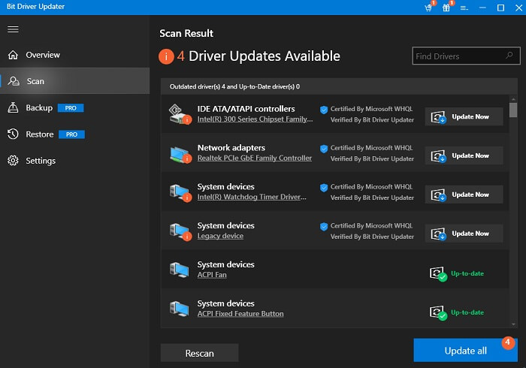This screenshot has height=368, width=526.
Task: Update the Realtek PCIe GbE Family Controller
Action: pyautogui.click(x=464, y=155)
